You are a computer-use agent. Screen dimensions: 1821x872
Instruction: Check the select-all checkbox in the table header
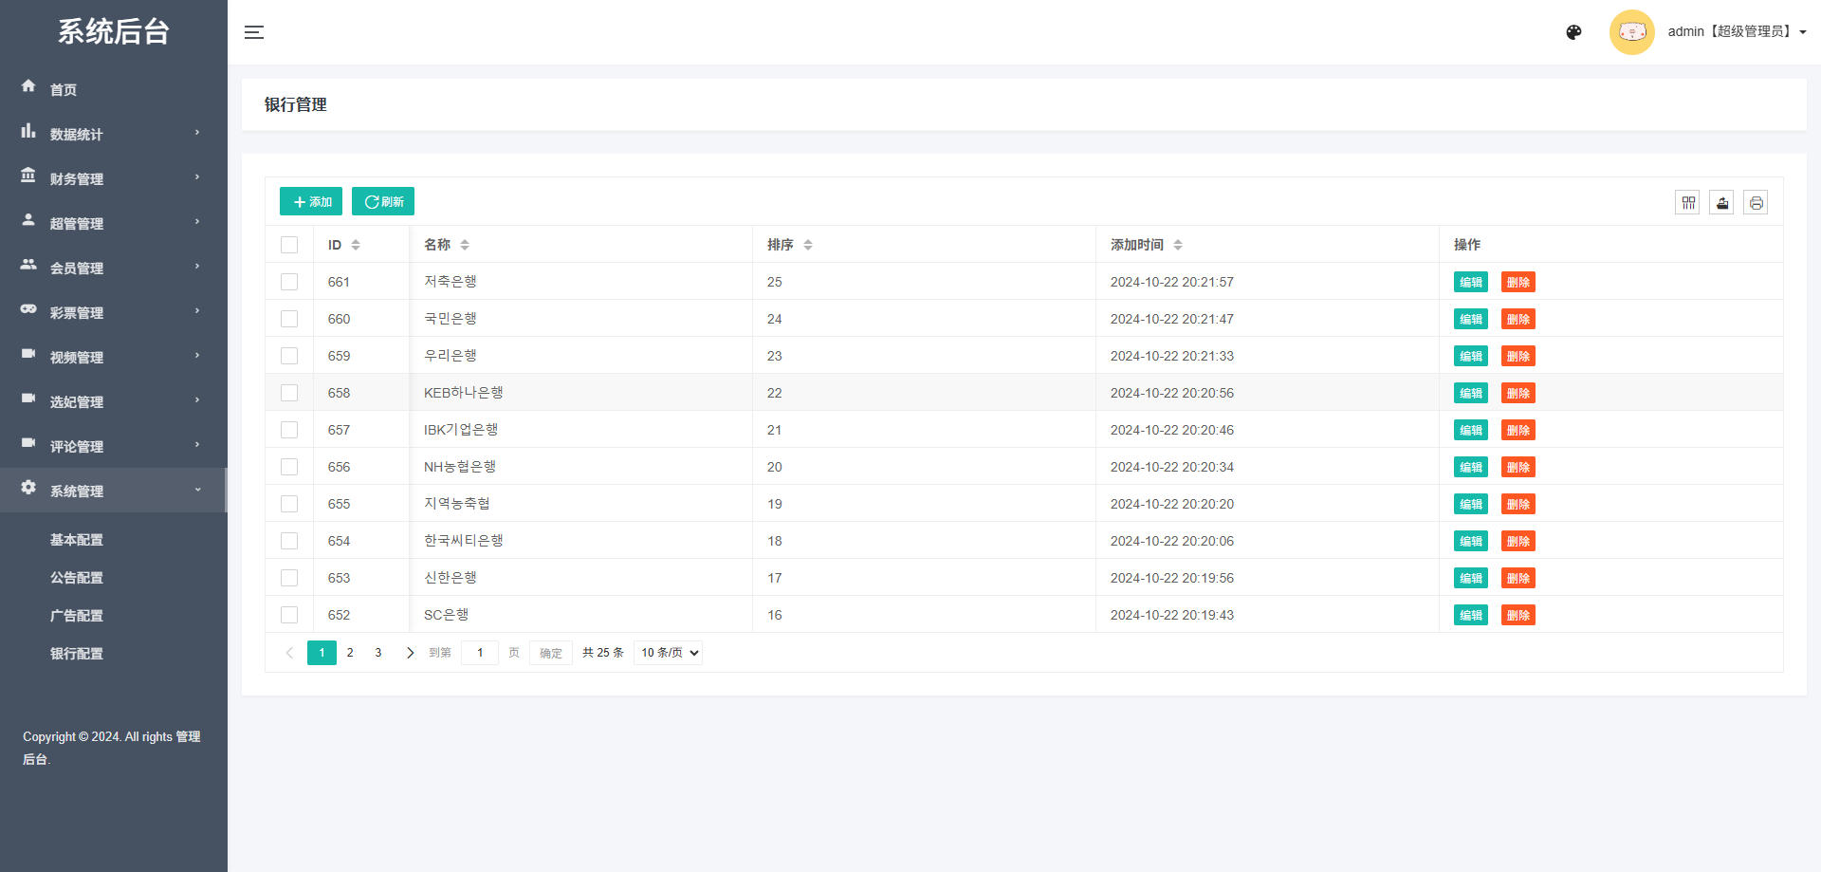click(289, 245)
